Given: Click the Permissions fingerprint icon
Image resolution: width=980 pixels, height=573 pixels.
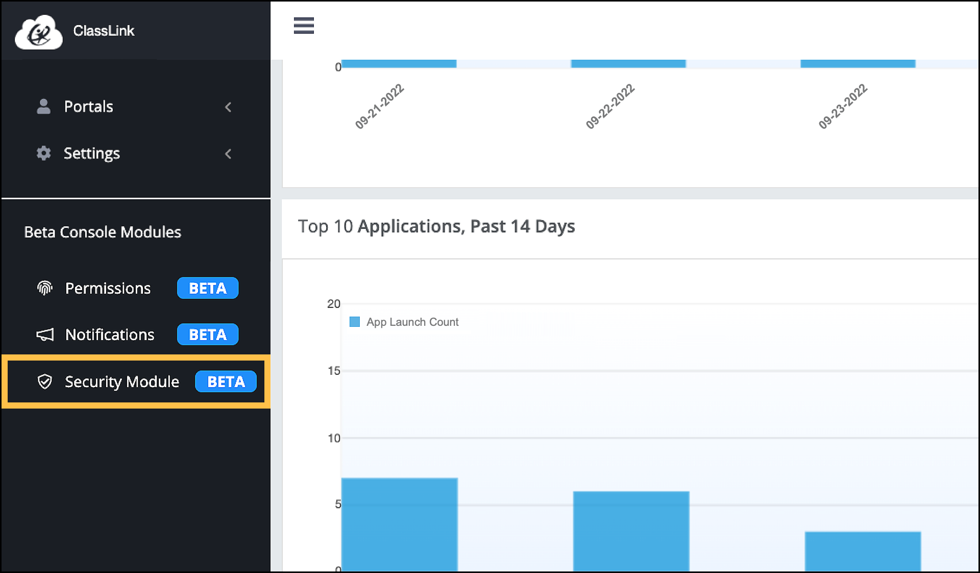Looking at the screenshot, I should 45,288.
